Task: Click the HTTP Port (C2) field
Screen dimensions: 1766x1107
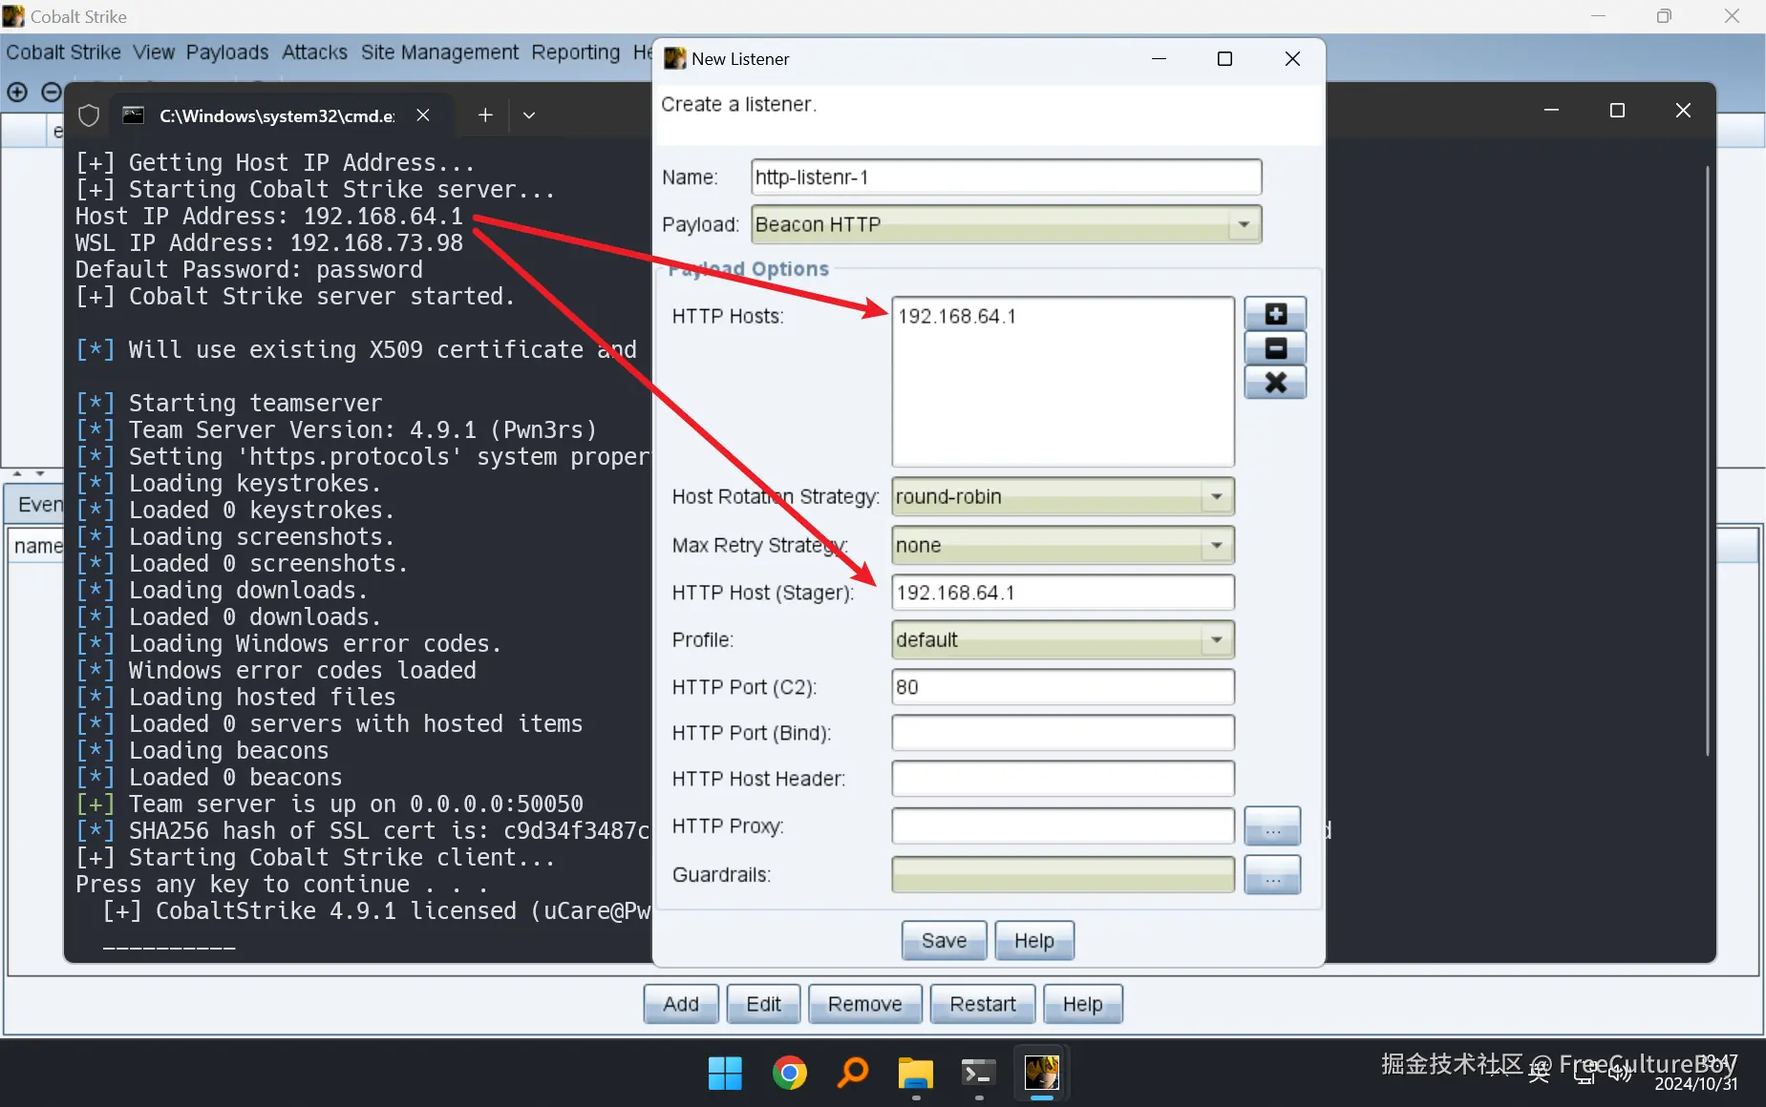Action: pyautogui.click(x=1062, y=687)
